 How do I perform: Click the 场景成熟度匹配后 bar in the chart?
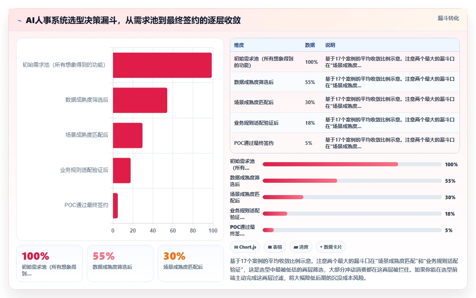(128, 135)
